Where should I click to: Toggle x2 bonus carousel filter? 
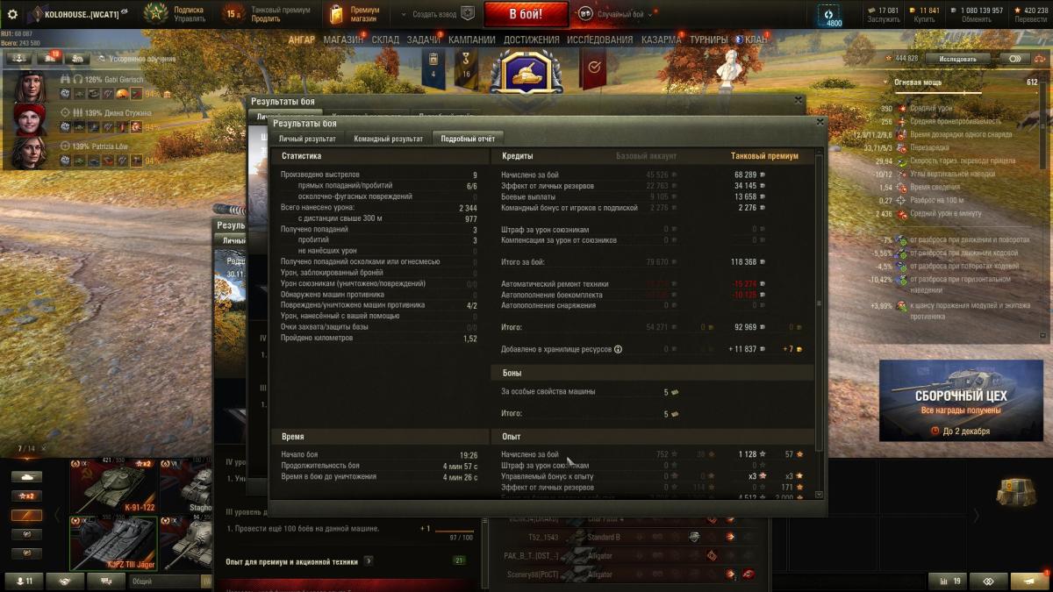(x=26, y=496)
